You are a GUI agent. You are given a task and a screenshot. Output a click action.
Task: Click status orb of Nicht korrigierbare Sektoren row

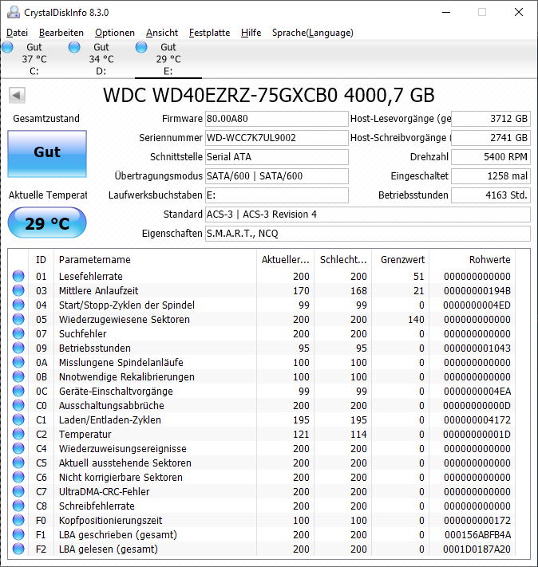(18, 478)
